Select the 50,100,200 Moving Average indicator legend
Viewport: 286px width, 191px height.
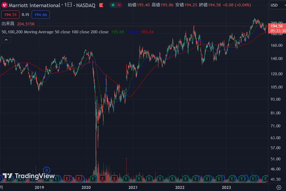pyautogui.click(x=55, y=32)
